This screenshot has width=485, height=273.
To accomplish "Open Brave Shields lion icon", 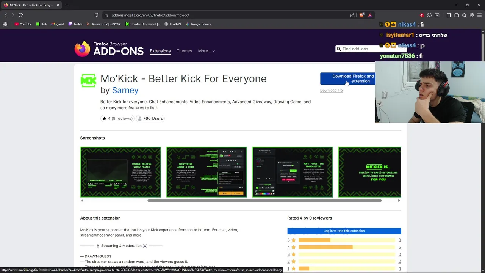I will (361, 15).
